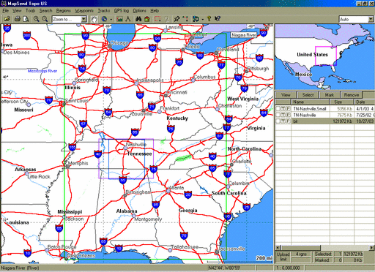Select the route creation tool
The width and height of the screenshot is (375, 272).
click(185, 19)
